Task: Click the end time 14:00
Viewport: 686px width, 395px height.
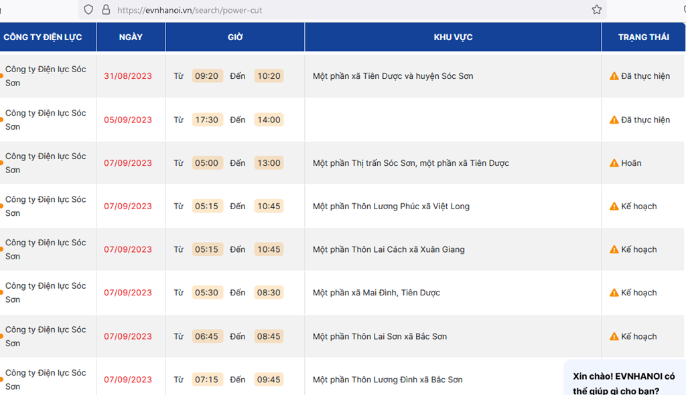Action: (269, 120)
